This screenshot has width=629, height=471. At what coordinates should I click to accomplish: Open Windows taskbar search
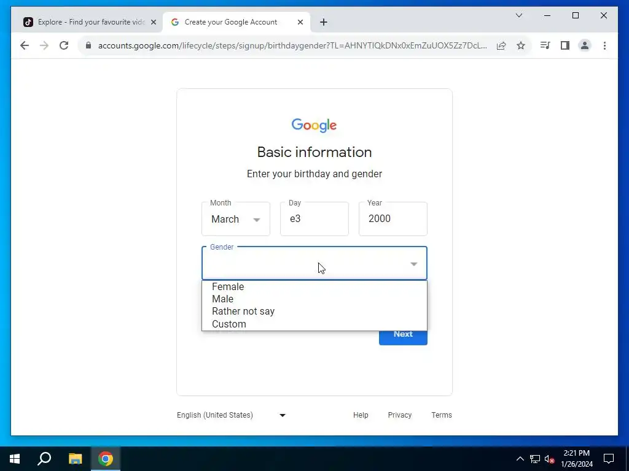point(44,459)
